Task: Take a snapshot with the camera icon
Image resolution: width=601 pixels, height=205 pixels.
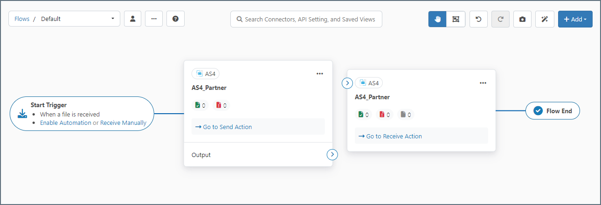Action: tap(522, 19)
